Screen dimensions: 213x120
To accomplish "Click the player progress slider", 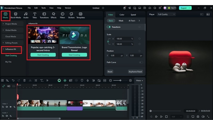I will point(166,111).
